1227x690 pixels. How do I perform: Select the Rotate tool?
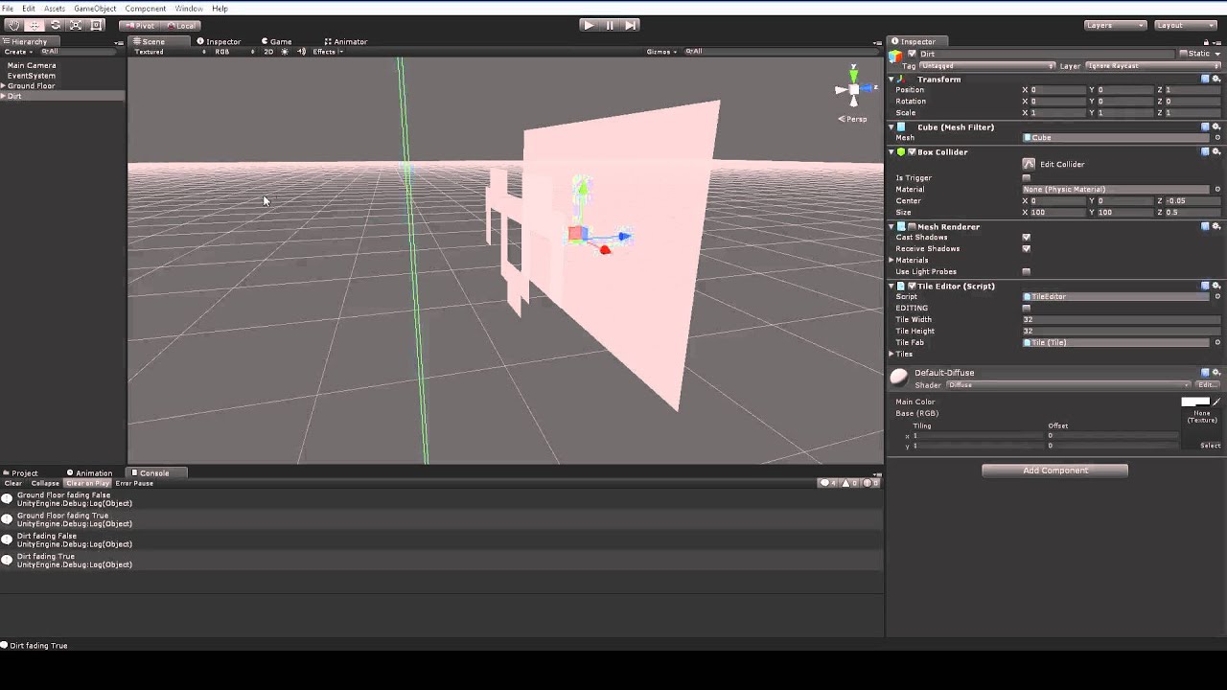tap(55, 25)
